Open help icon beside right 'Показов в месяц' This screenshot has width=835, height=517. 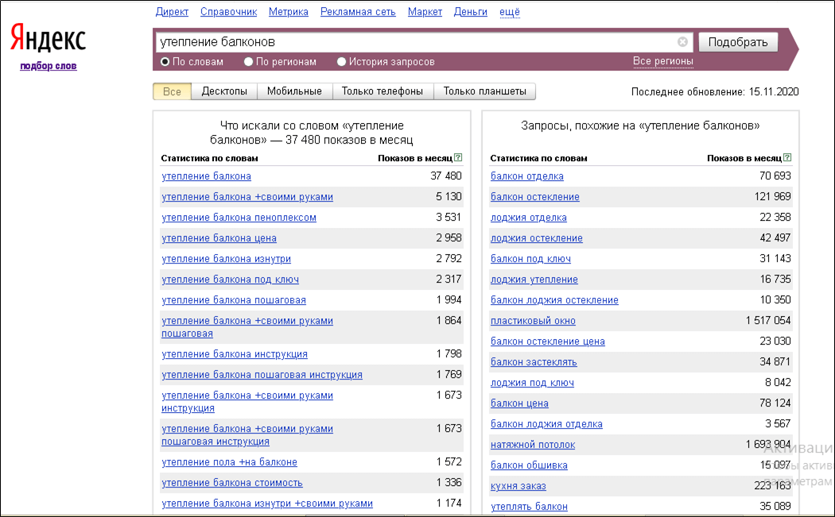[x=787, y=157]
